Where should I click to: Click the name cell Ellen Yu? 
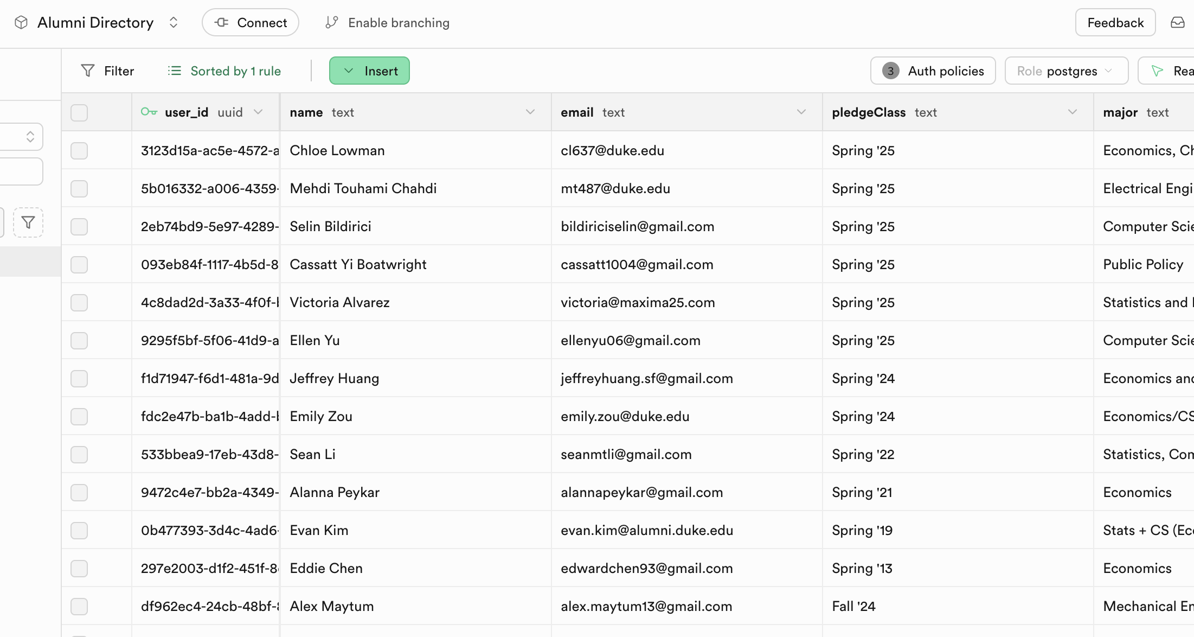(415, 340)
